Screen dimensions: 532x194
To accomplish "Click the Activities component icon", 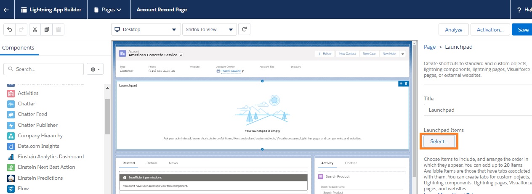I will pos(11,93).
